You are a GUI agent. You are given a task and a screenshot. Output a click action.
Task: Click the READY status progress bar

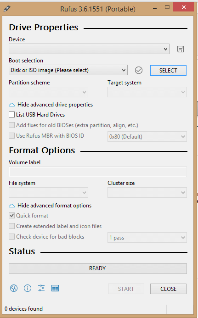[x=98, y=268]
